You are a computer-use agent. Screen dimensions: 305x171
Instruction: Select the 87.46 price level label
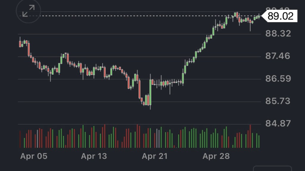[278, 56]
